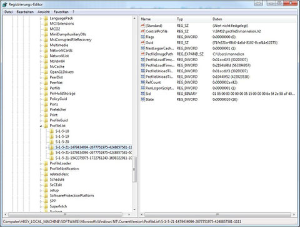Expand the Schedule tree node
The height and width of the screenshot is (227, 300).
[41, 180]
